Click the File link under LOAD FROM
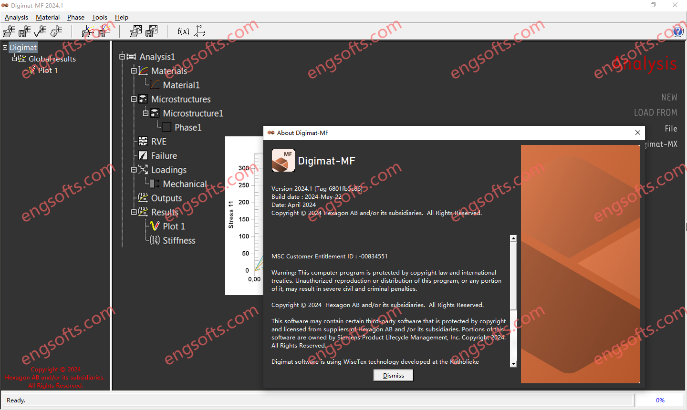Screen dimensions: 687x410 pos(671,129)
